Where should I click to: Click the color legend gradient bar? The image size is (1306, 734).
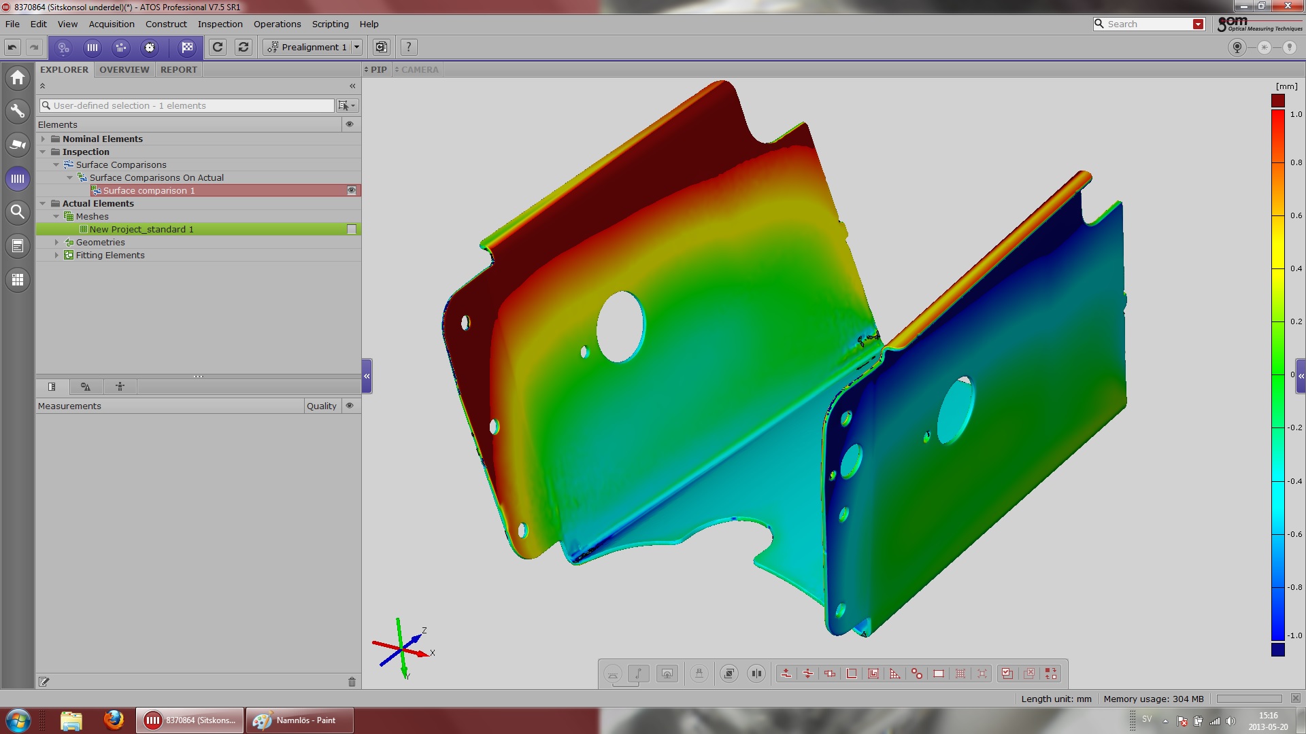[x=1278, y=374]
